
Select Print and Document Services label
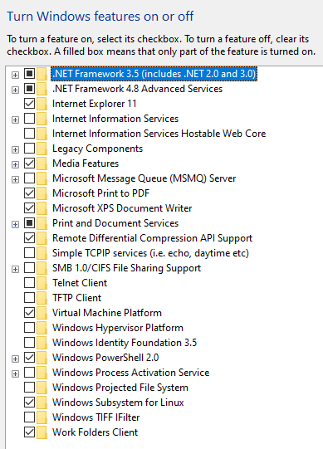115,223
